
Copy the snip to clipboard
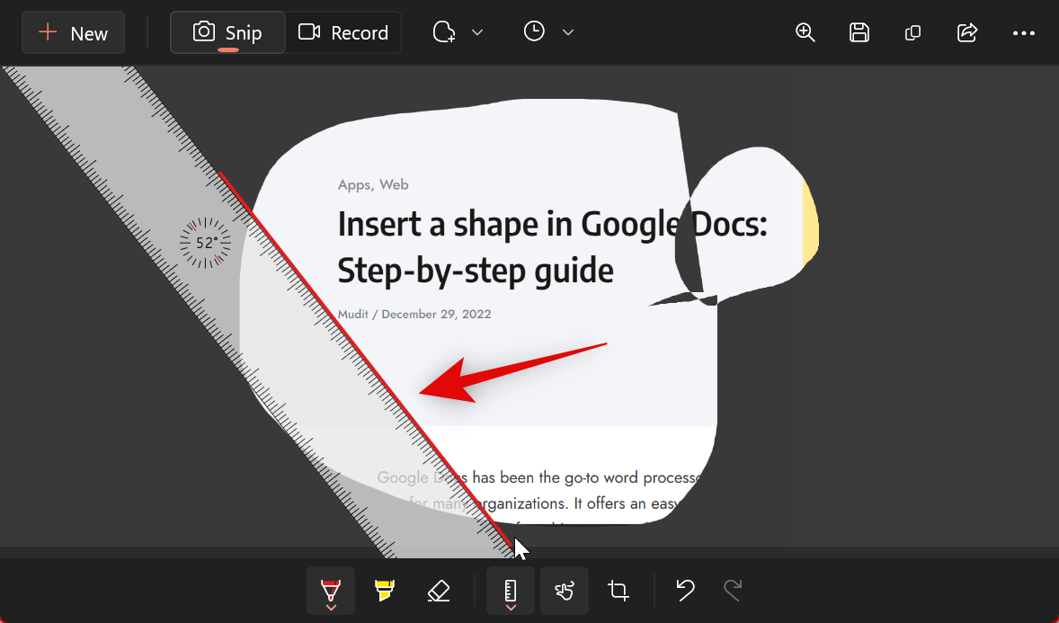pyautogui.click(x=912, y=33)
